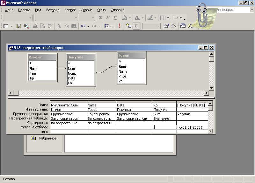Open the Object name combo box
The width and height of the screenshot is (255, 183).
(18, 18)
